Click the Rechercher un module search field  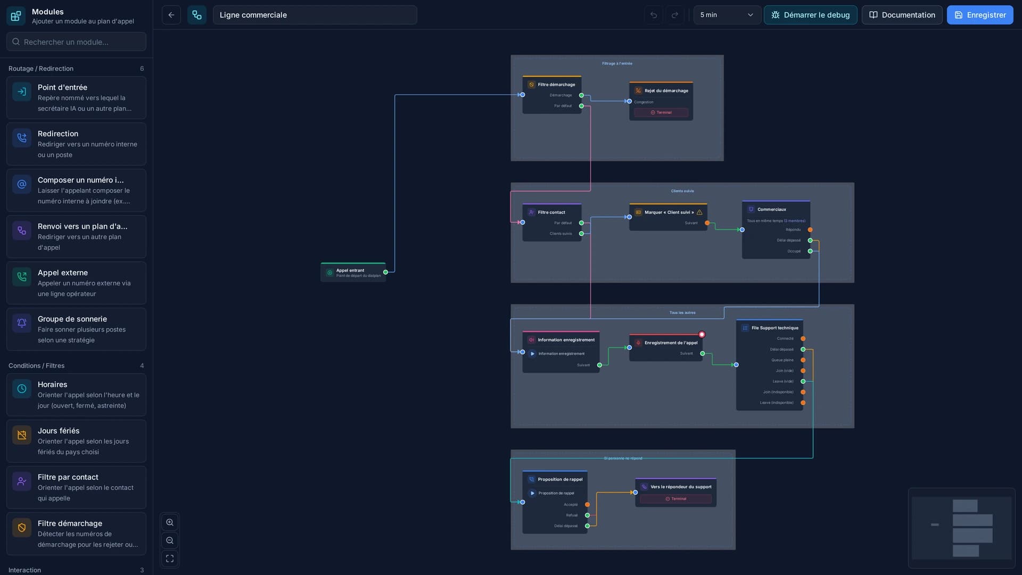(76, 42)
